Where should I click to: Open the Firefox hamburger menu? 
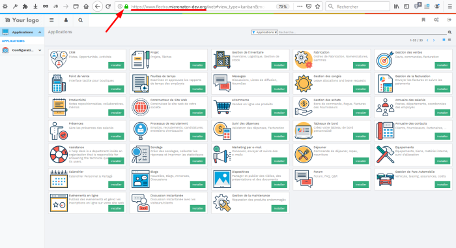point(450,7)
